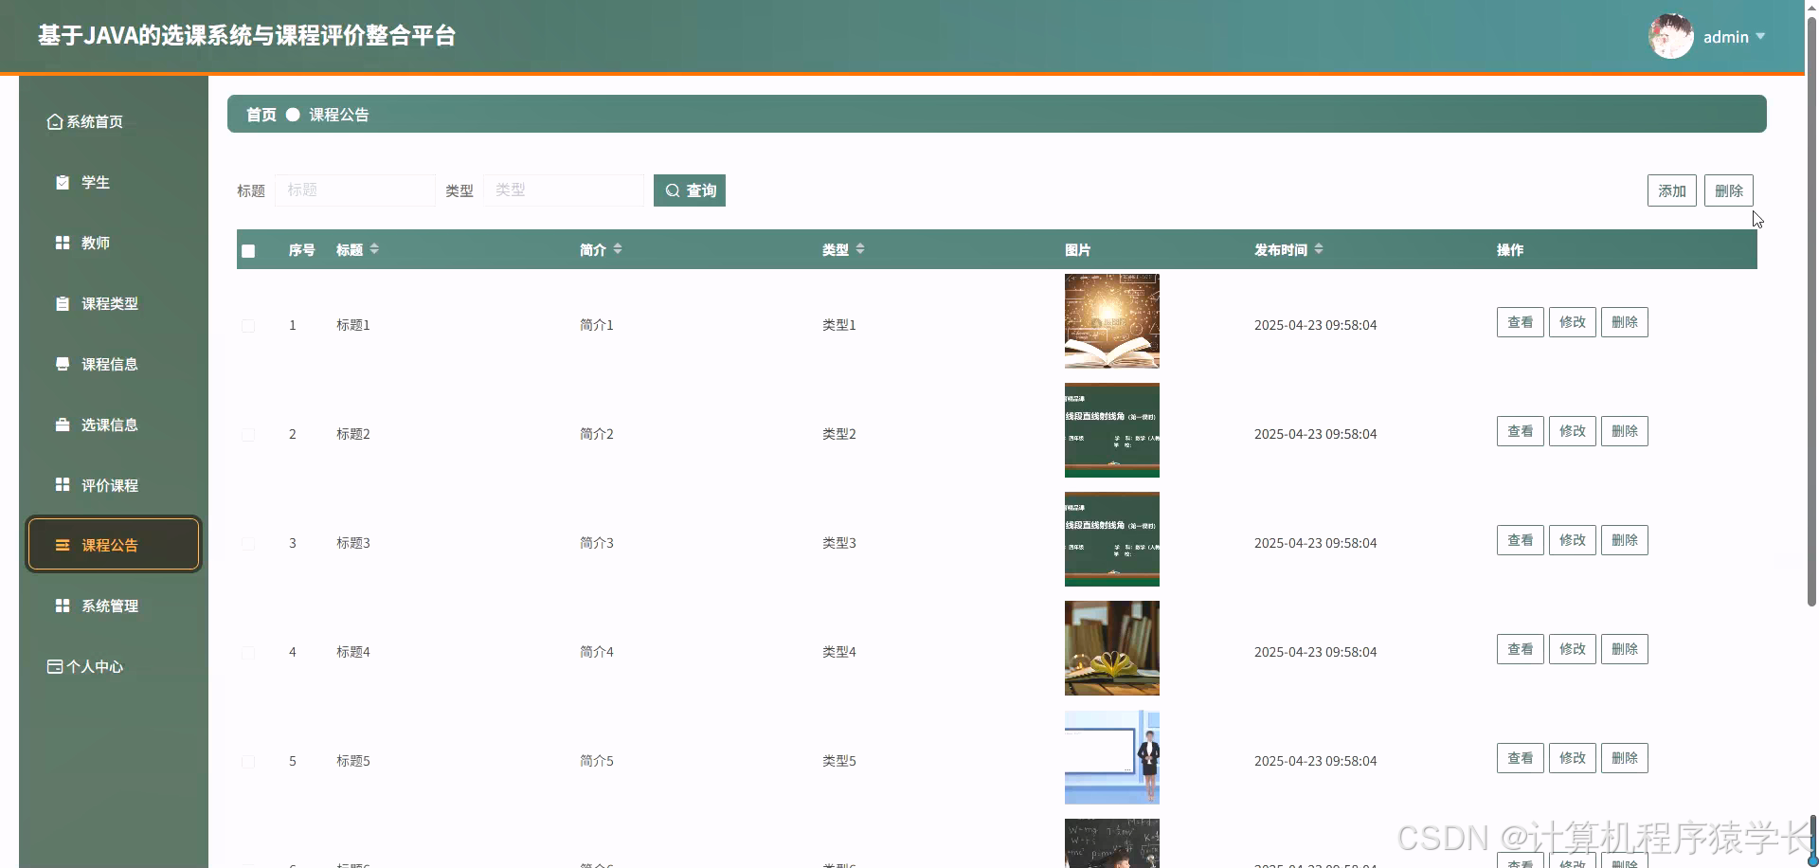Open the image thumbnail in row 标题4
Screen dimensions: 1819x868
pos(1111,648)
